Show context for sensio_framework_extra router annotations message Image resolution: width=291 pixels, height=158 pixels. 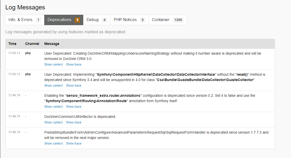[53, 107]
